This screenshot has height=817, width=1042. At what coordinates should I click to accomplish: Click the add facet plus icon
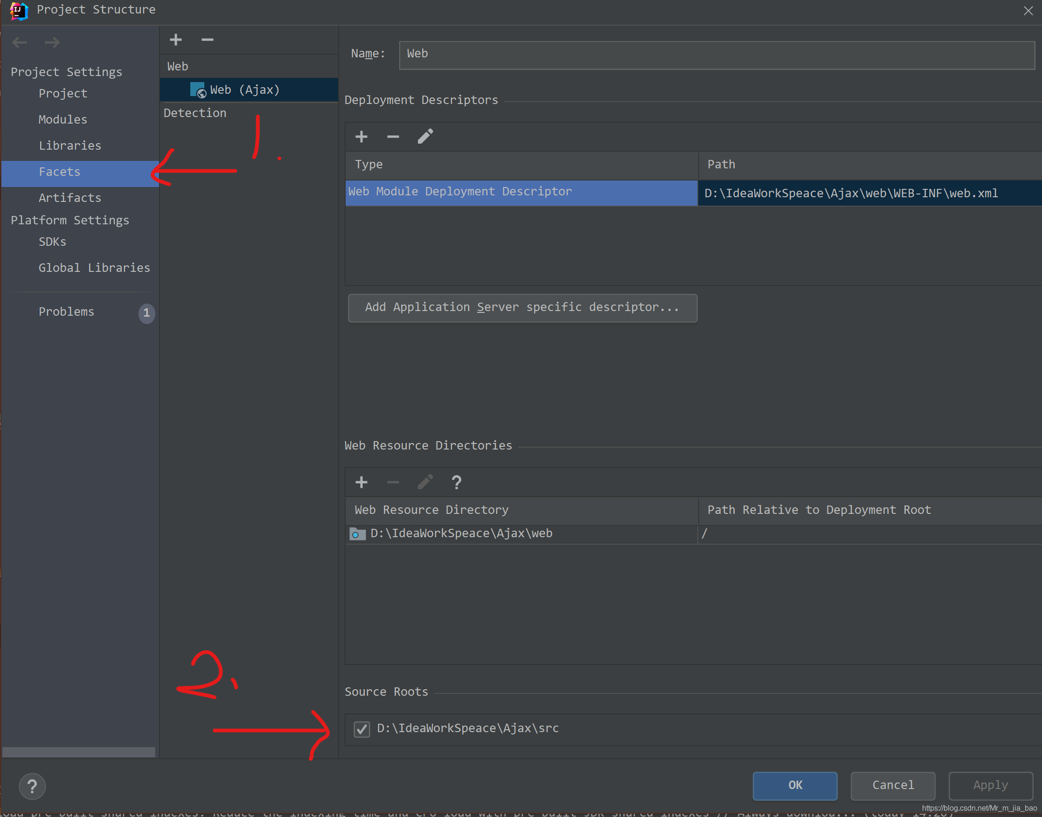175,40
